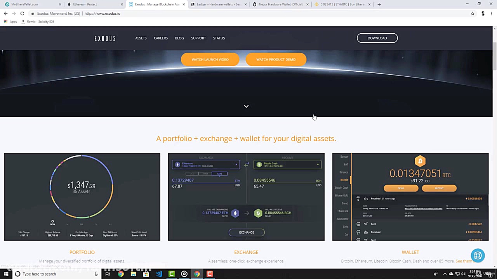497x279 pixels.
Task: Click Watch Product Demo button
Action: click(x=276, y=60)
